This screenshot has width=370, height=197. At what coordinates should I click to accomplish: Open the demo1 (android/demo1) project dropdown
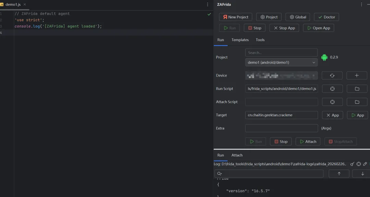coord(281,63)
